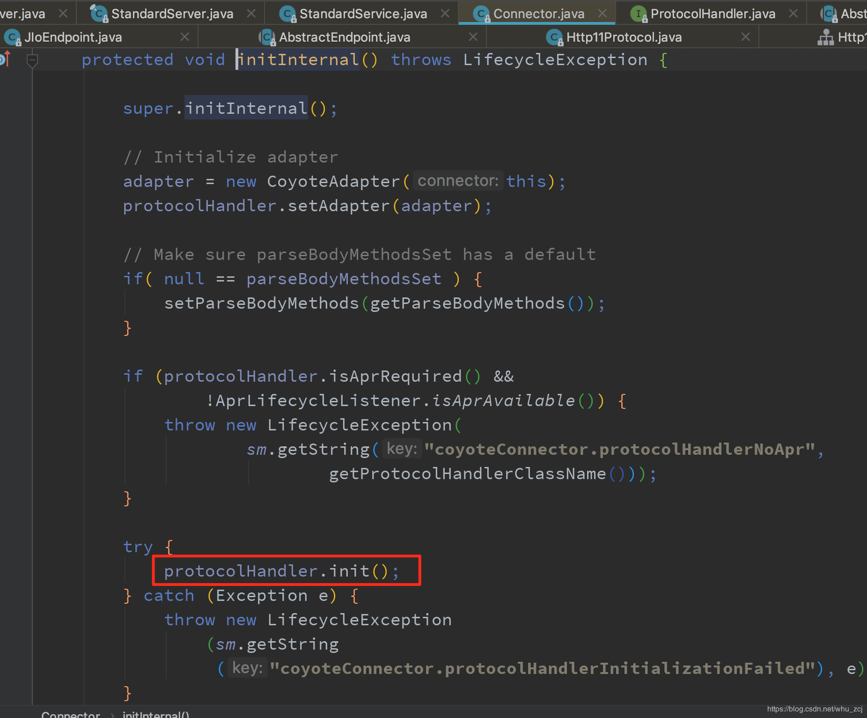Close the partially visible ver.java tab
The width and height of the screenshot is (867, 718).
coord(63,13)
